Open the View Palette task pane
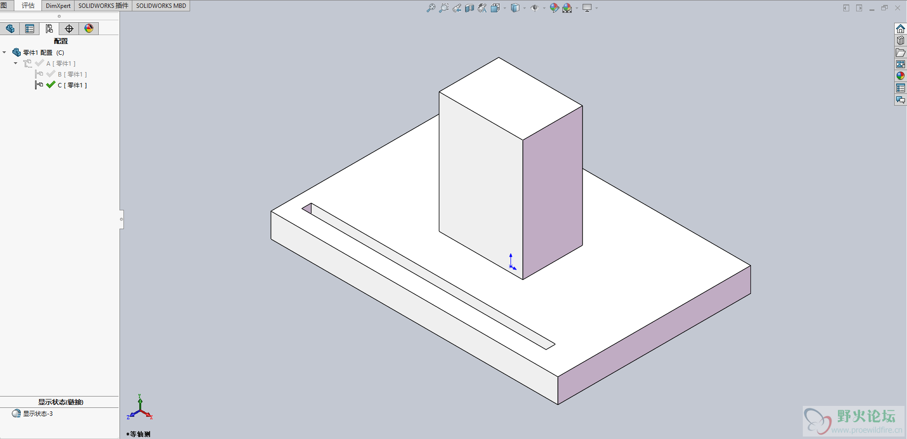The image size is (907, 439). tap(901, 64)
